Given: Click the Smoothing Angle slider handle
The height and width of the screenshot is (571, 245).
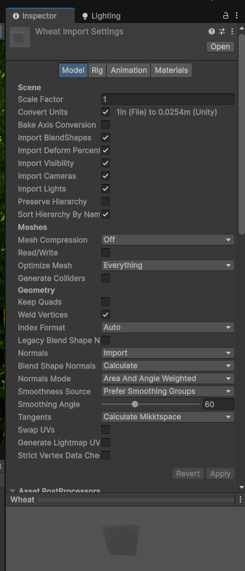Looking at the screenshot, I should (135, 404).
